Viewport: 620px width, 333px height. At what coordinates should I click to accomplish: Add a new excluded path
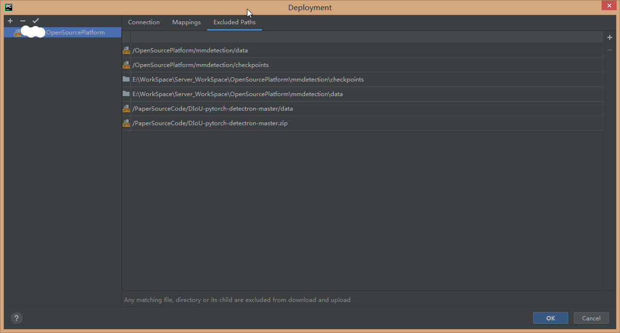610,38
